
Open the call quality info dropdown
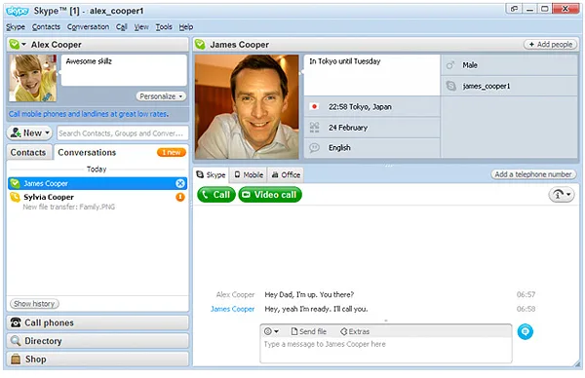562,195
